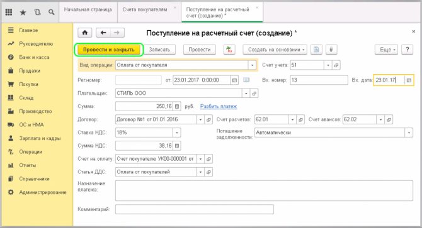Click the search magnifier icon
This screenshot has height=228, width=422.
pyautogui.click(x=52, y=12)
